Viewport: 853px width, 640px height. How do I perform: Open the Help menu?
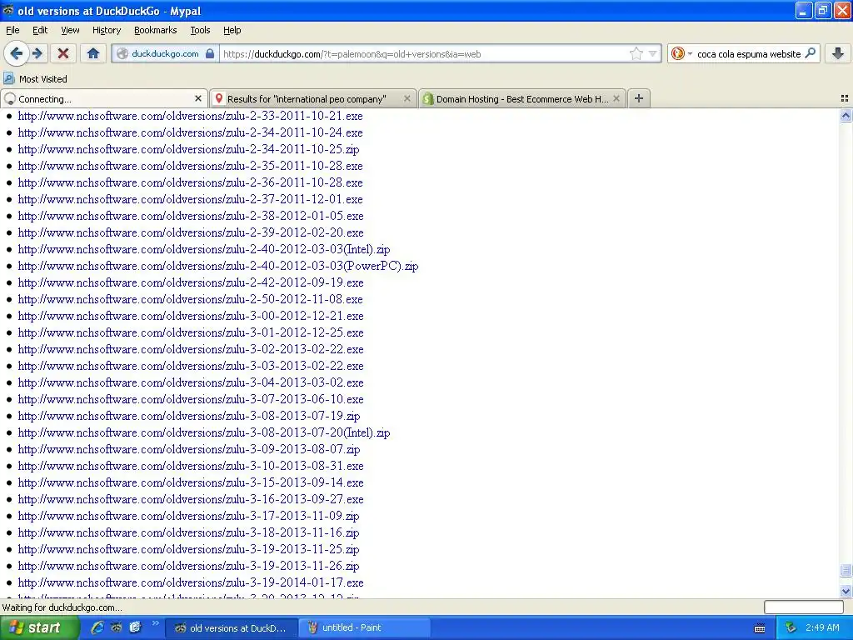coord(232,30)
